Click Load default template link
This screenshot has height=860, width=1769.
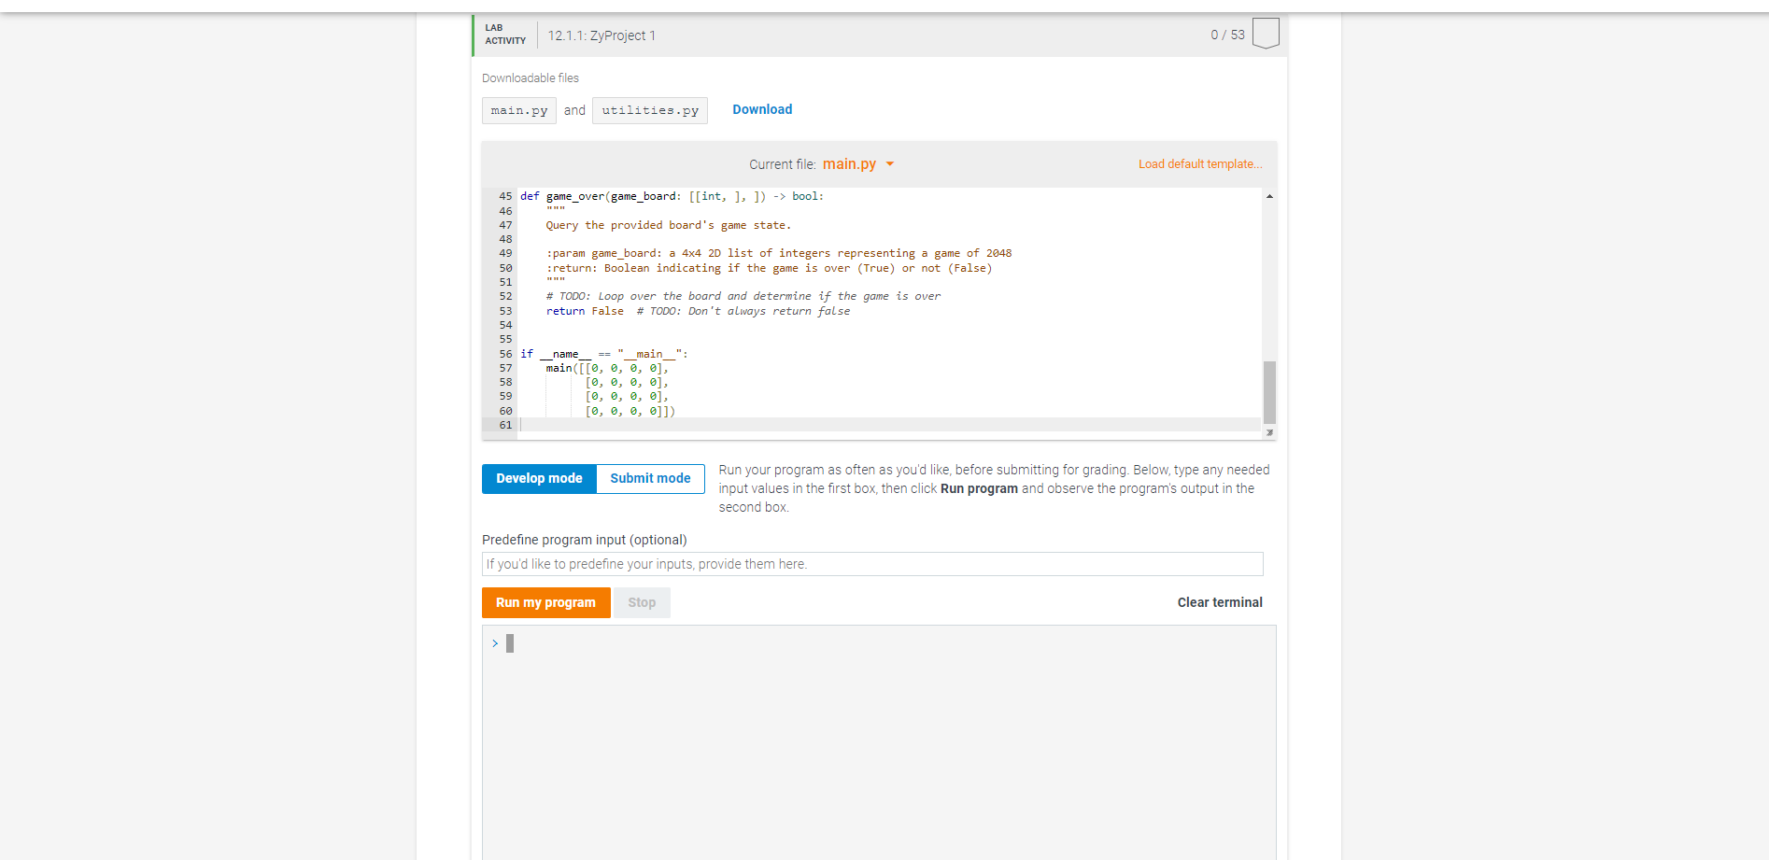(x=1199, y=164)
